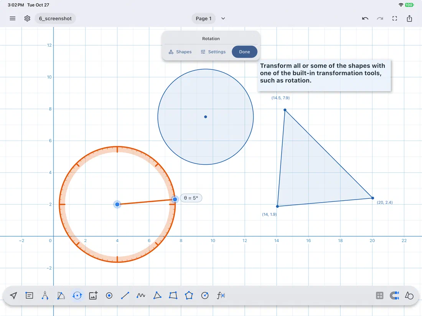Select the freehand curve tool

click(141, 296)
